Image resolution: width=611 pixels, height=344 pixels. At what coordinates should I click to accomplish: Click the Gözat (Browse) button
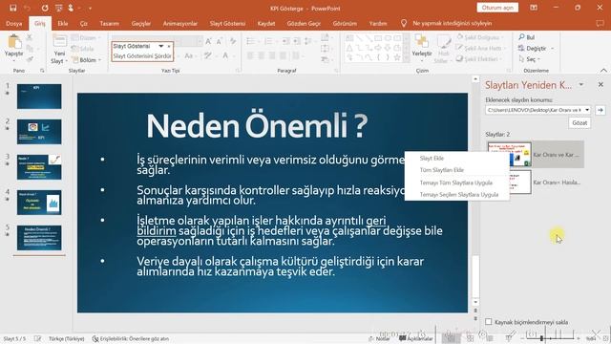(579, 123)
